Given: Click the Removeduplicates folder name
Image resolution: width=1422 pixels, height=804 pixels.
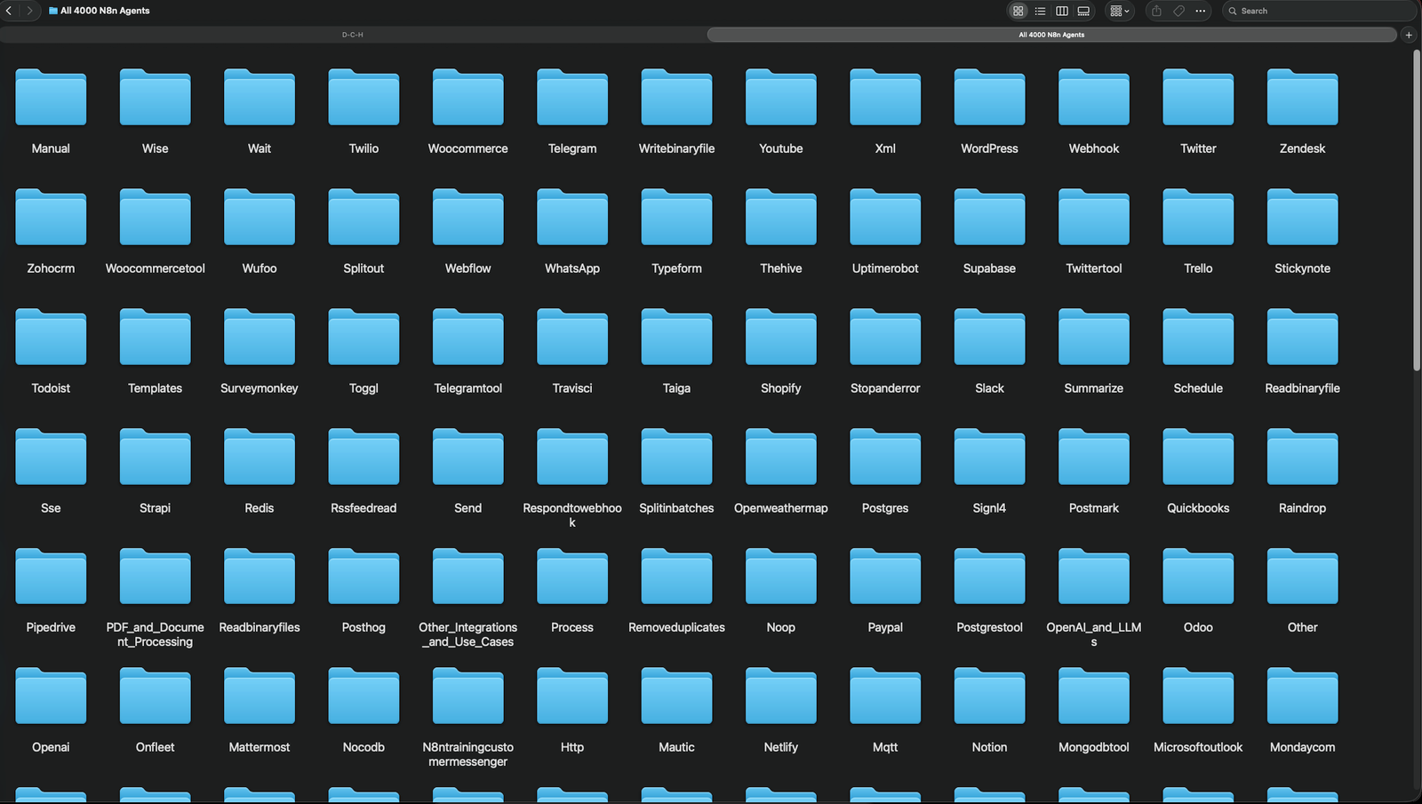Looking at the screenshot, I should [676, 627].
